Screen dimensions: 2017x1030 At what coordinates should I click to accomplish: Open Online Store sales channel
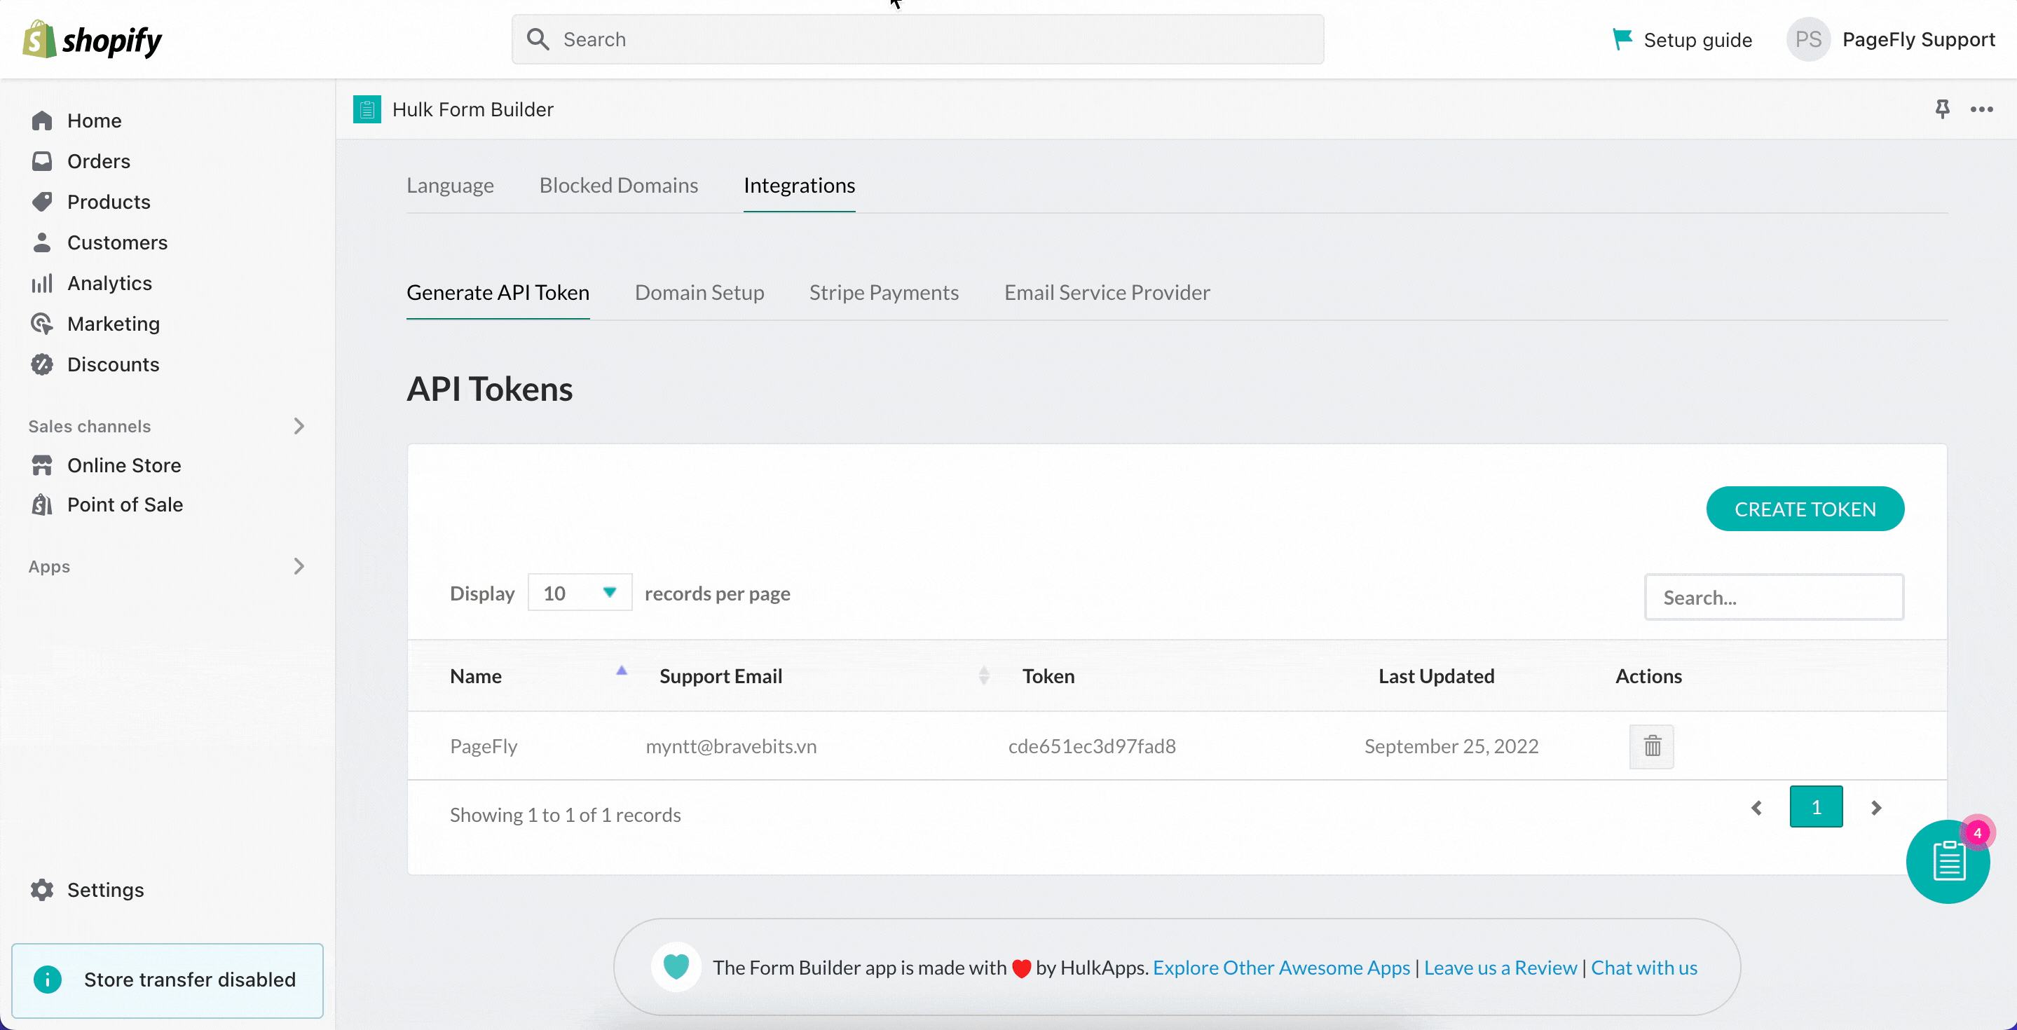125,466
